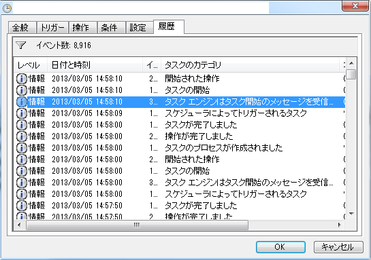Select タスクのプロセスが作成されました category text
The image size is (371, 260).
tap(223, 148)
